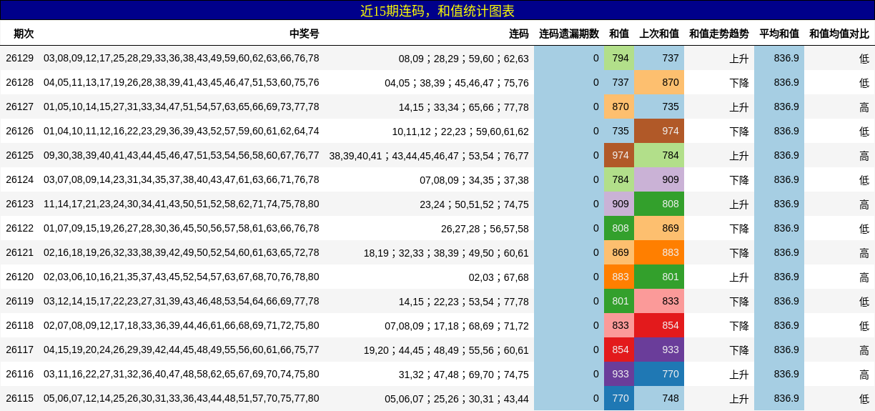This screenshot has width=875, height=411.
Task: Click period number 26119
Action: pos(19,301)
